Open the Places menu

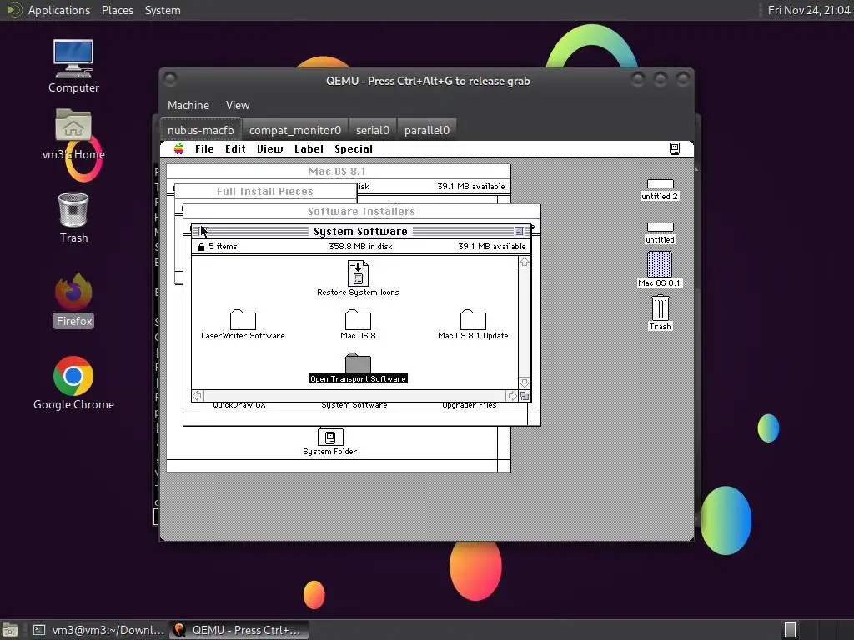117,10
